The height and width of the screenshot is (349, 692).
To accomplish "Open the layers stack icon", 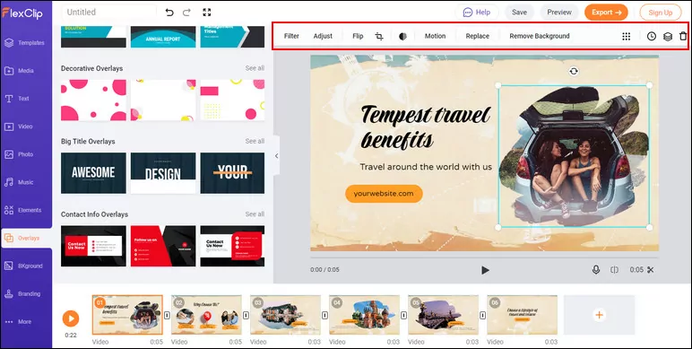I will click(x=668, y=36).
